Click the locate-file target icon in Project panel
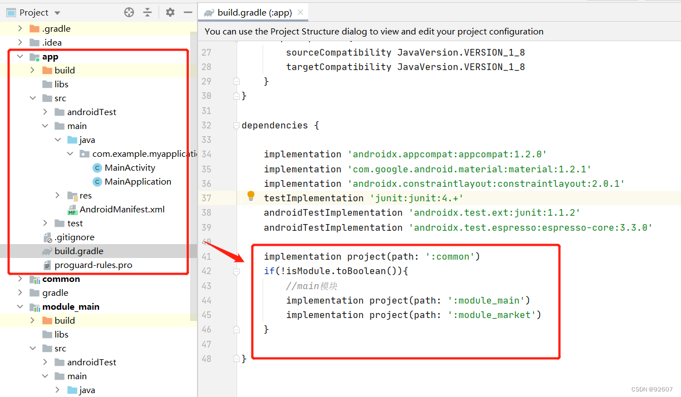This screenshot has height=397, width=681. pos(129,12)
